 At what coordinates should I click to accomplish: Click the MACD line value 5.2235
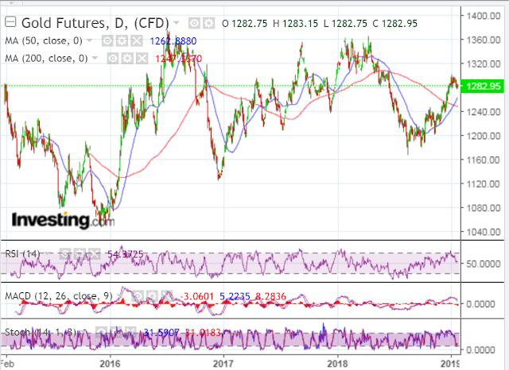(x=235, y=296)
